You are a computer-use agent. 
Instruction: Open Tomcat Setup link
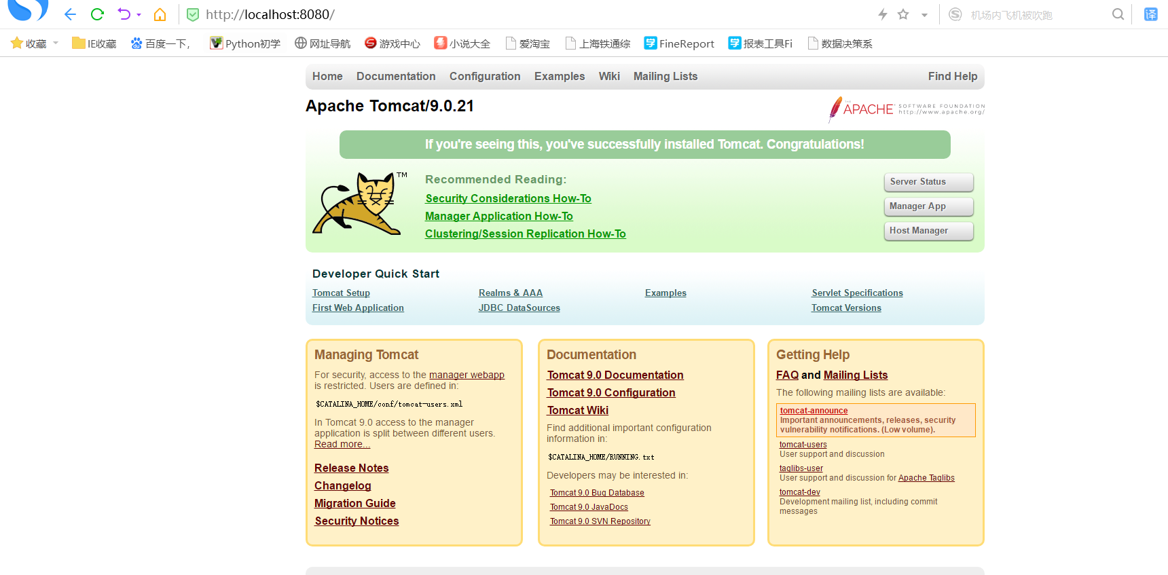[341, 293]
